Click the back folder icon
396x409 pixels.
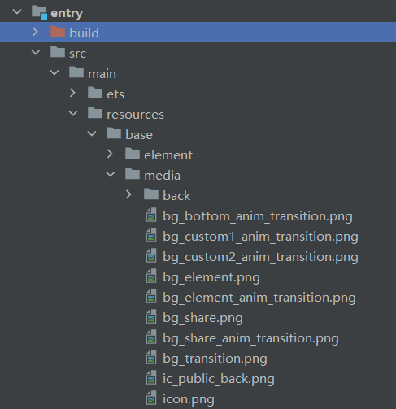tap(151, 194)
